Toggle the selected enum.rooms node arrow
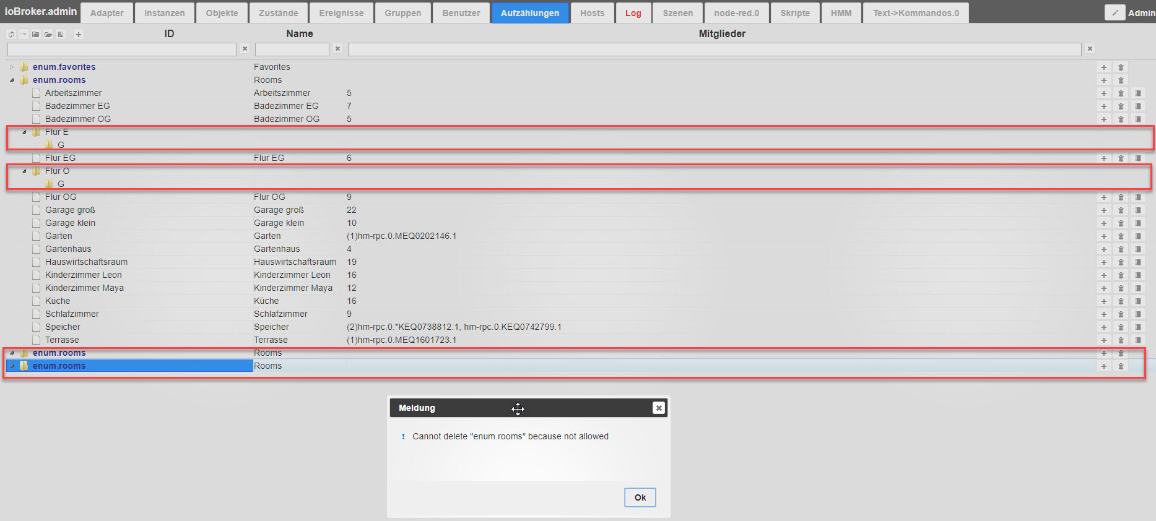Viewport: 1156px width, 521px height. click(x=12, y=366)
